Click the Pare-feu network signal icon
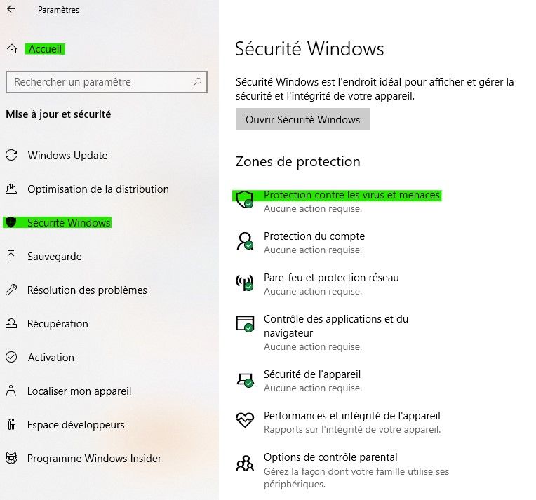 244,283
